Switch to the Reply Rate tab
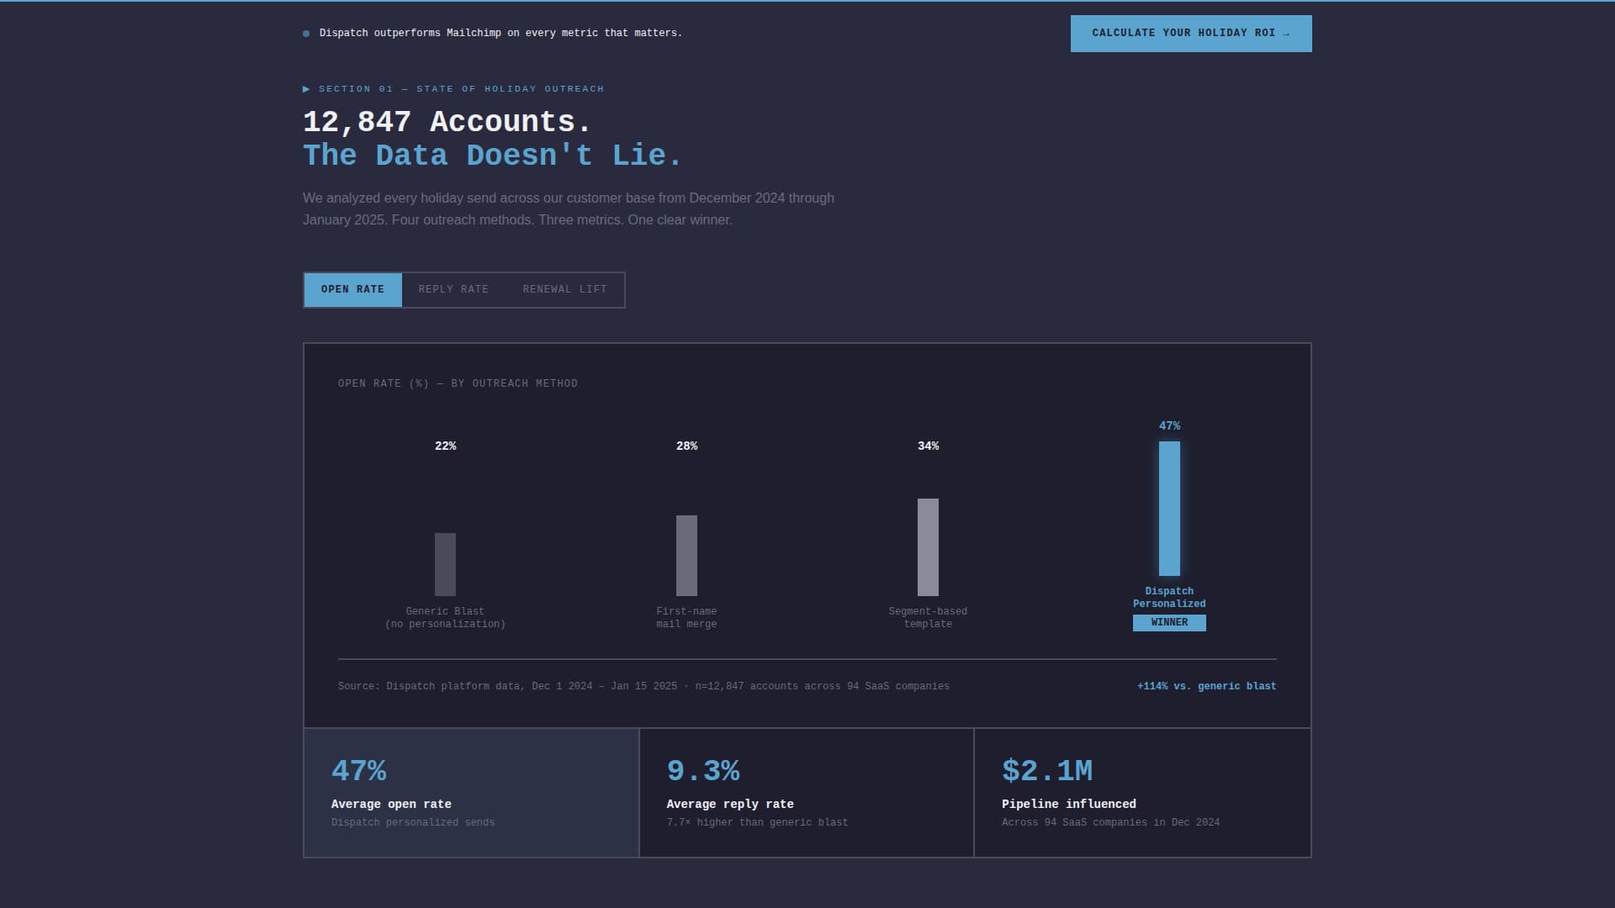 tap(453, 290)
